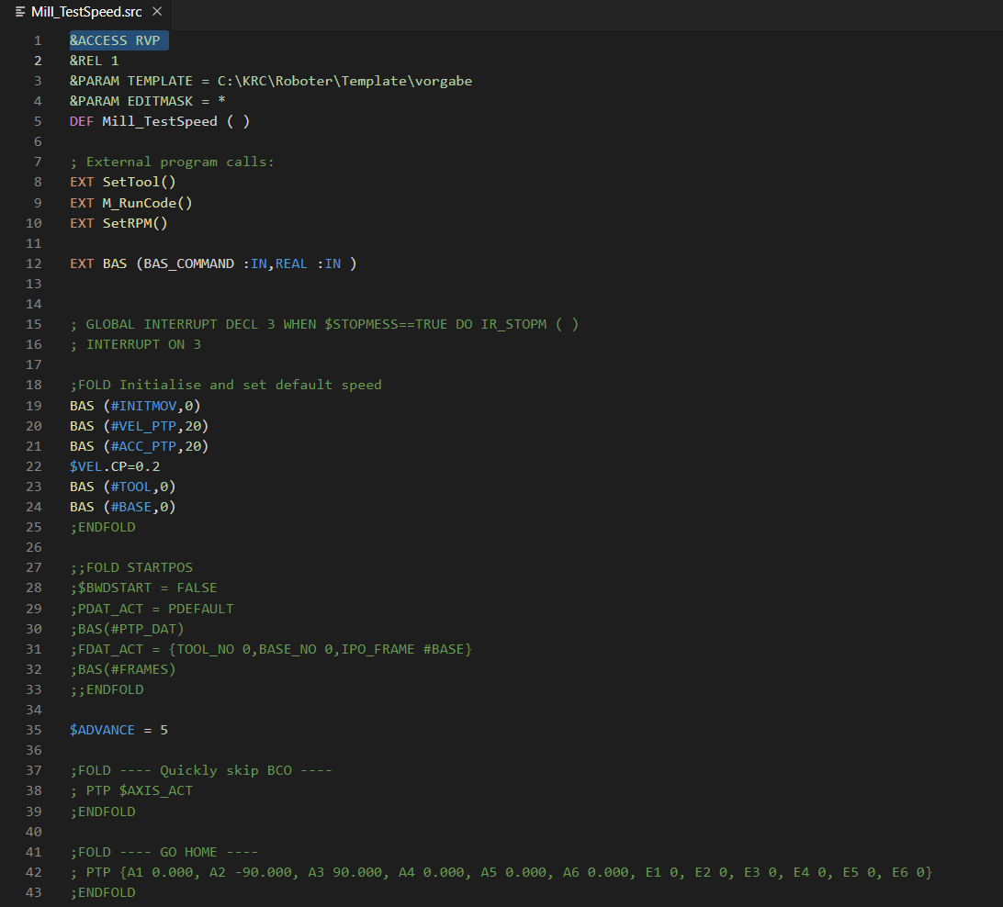Click the file icon on Mill_TestSpeed.src tab
This screenshot has width=1003, height=907.
click(20, 12)
